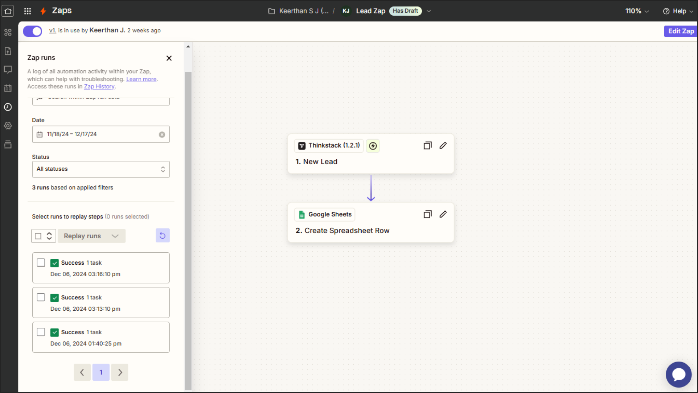Open the Dec 06 03:16:10 pm run

(x=101, y=268)
